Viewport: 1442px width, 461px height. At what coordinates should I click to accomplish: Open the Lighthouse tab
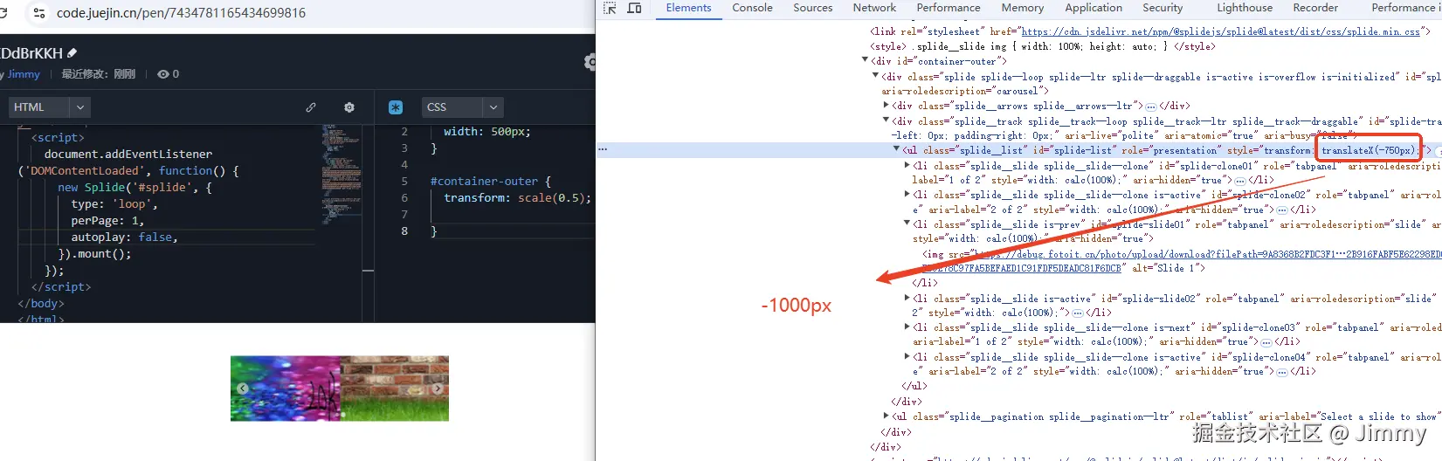click(1245, 8)
